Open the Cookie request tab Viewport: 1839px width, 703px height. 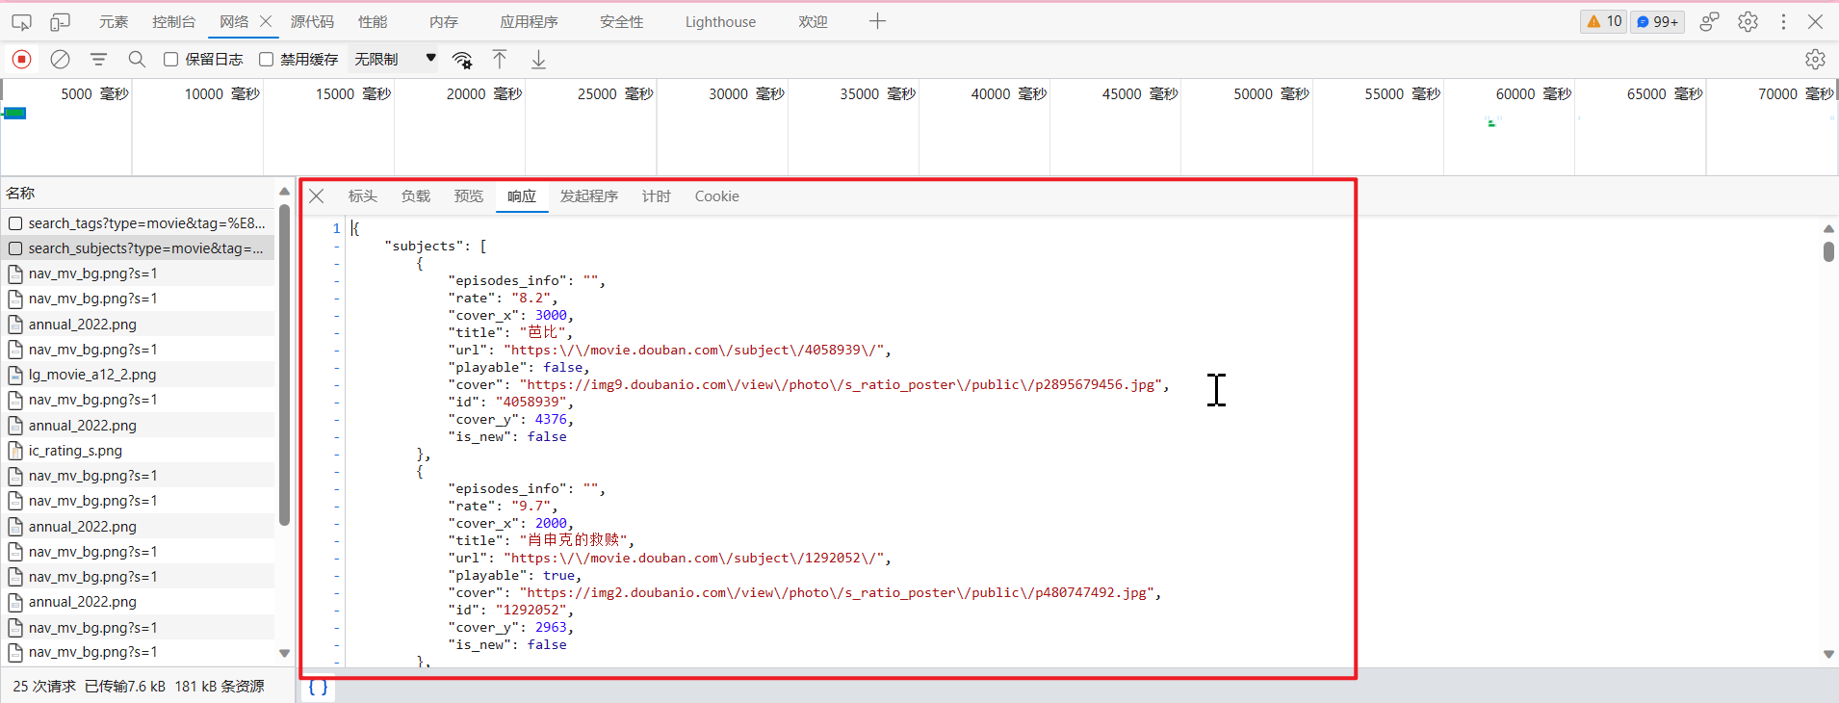[717, 196]
